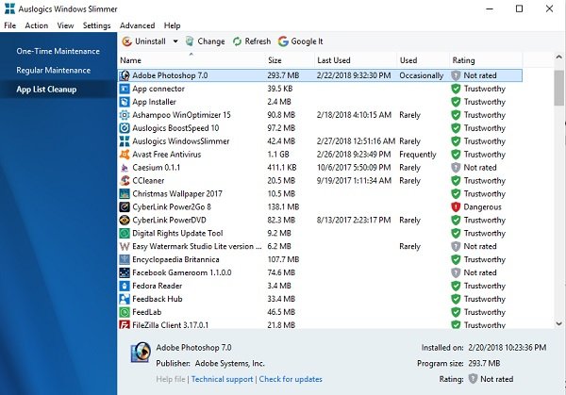The height and width of the screenshot is (395, 566).
Task: Open Regular Maintenance section
Action: click(x=54, y=70)
